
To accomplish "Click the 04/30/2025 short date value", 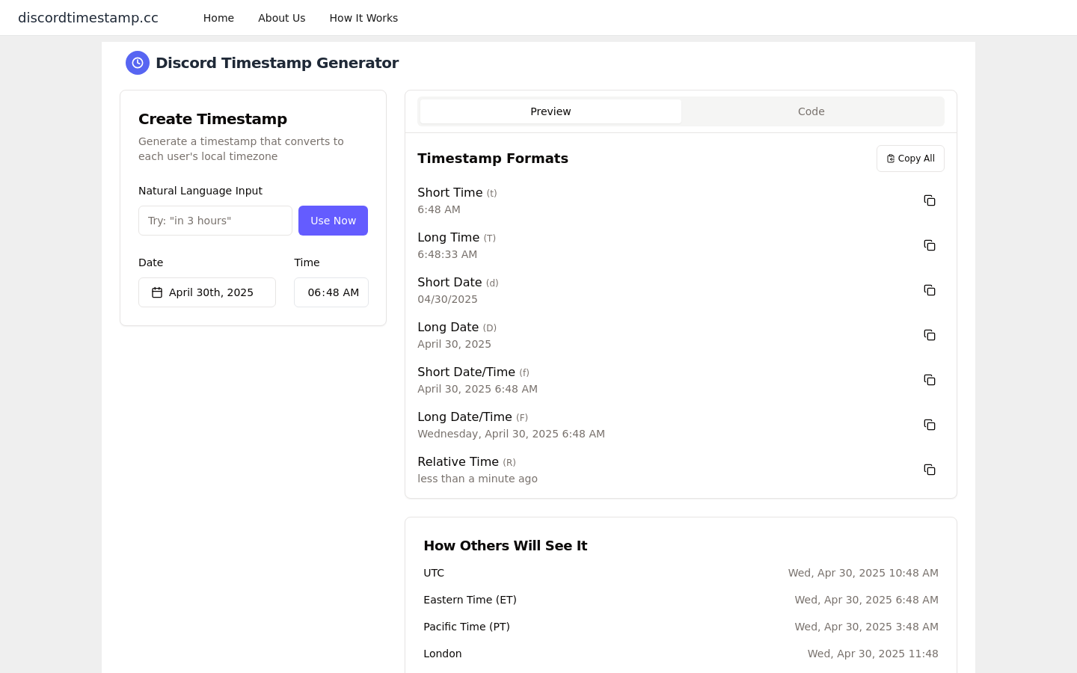I will coord(447,299).
